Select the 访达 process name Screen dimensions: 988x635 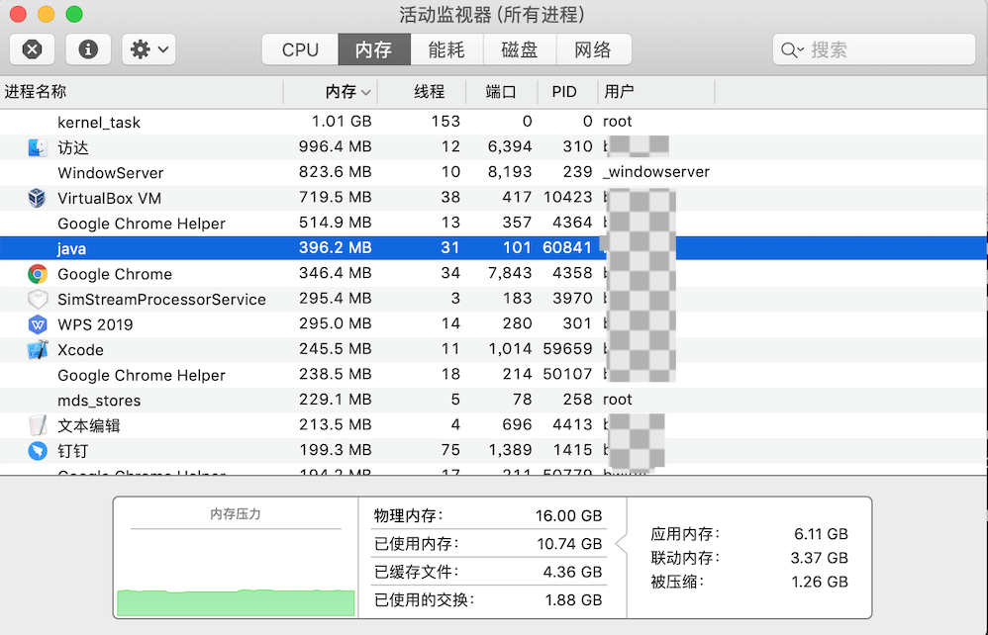73,148
